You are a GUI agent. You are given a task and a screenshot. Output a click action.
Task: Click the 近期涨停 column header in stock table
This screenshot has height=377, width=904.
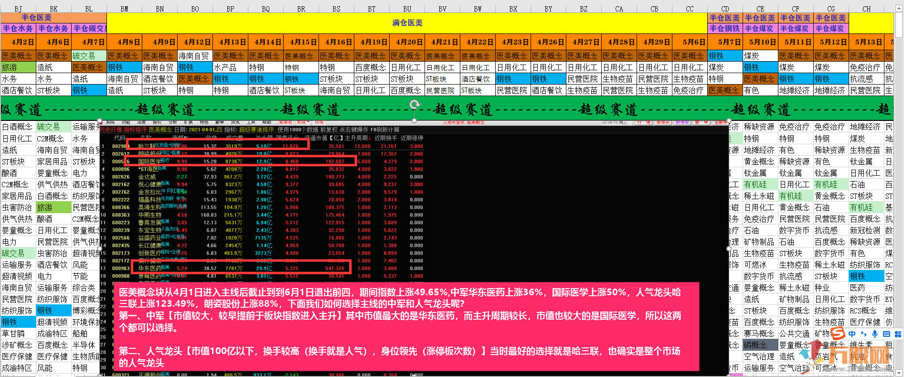pos(412,138)
